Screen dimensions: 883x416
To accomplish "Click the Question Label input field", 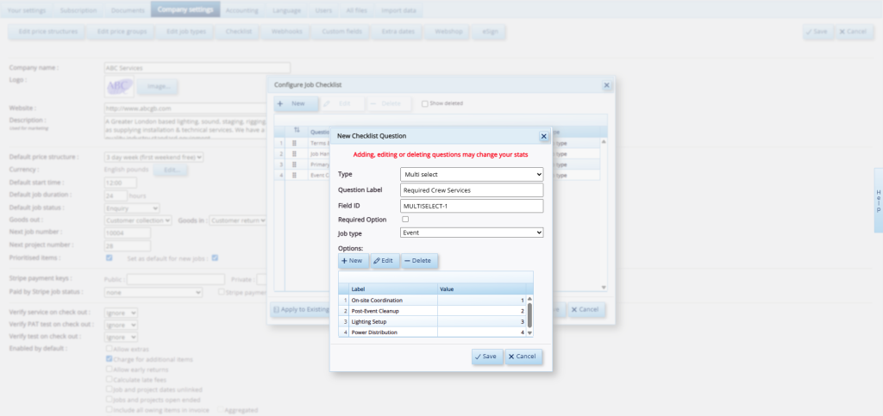I will [472, 190].
